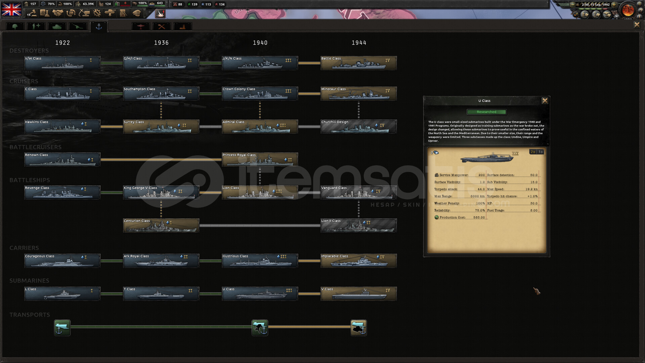Switch to 3D ship view
645x363 pixels.
(x=541, y=152)
